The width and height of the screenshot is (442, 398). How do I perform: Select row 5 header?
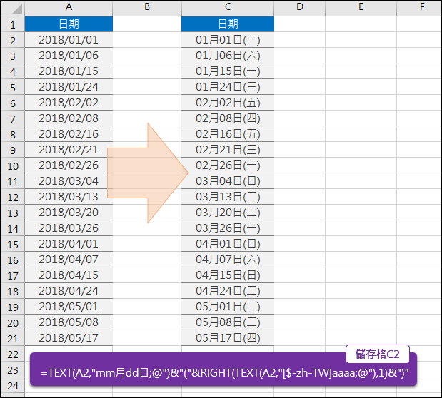click(x=13, y=87)
